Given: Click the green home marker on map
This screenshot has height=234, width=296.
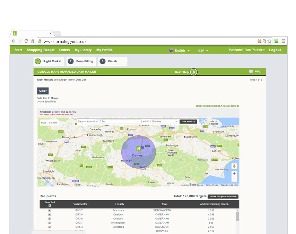Looking at the screenshot, I should [x=138, y=148].
